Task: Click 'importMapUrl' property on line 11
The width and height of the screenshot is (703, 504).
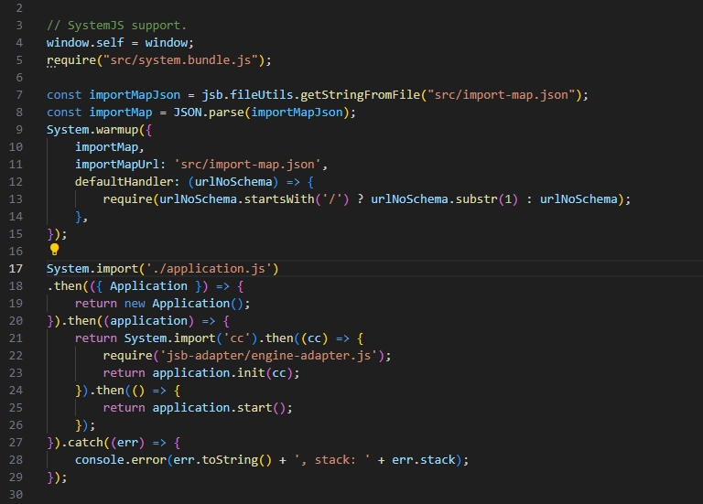Action: pos(117,165)
